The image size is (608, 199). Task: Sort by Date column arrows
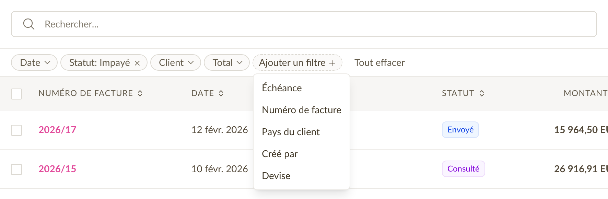pos(221,93)
